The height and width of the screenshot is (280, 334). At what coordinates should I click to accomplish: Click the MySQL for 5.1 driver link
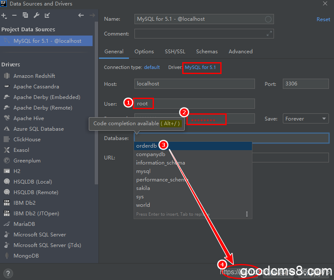pos(200,67)
